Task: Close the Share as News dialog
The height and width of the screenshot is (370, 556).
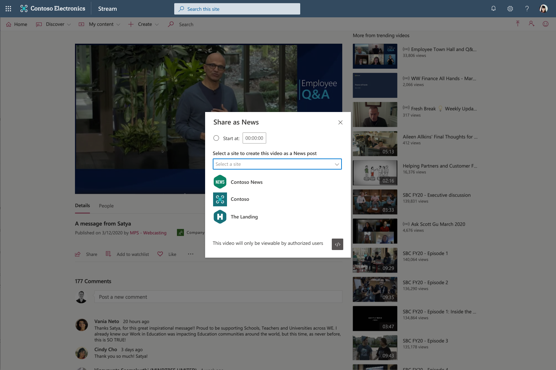Action: [340, 122]
